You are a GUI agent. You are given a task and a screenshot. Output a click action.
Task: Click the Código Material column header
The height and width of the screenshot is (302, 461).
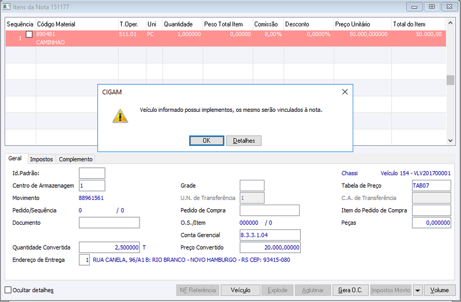77,24
